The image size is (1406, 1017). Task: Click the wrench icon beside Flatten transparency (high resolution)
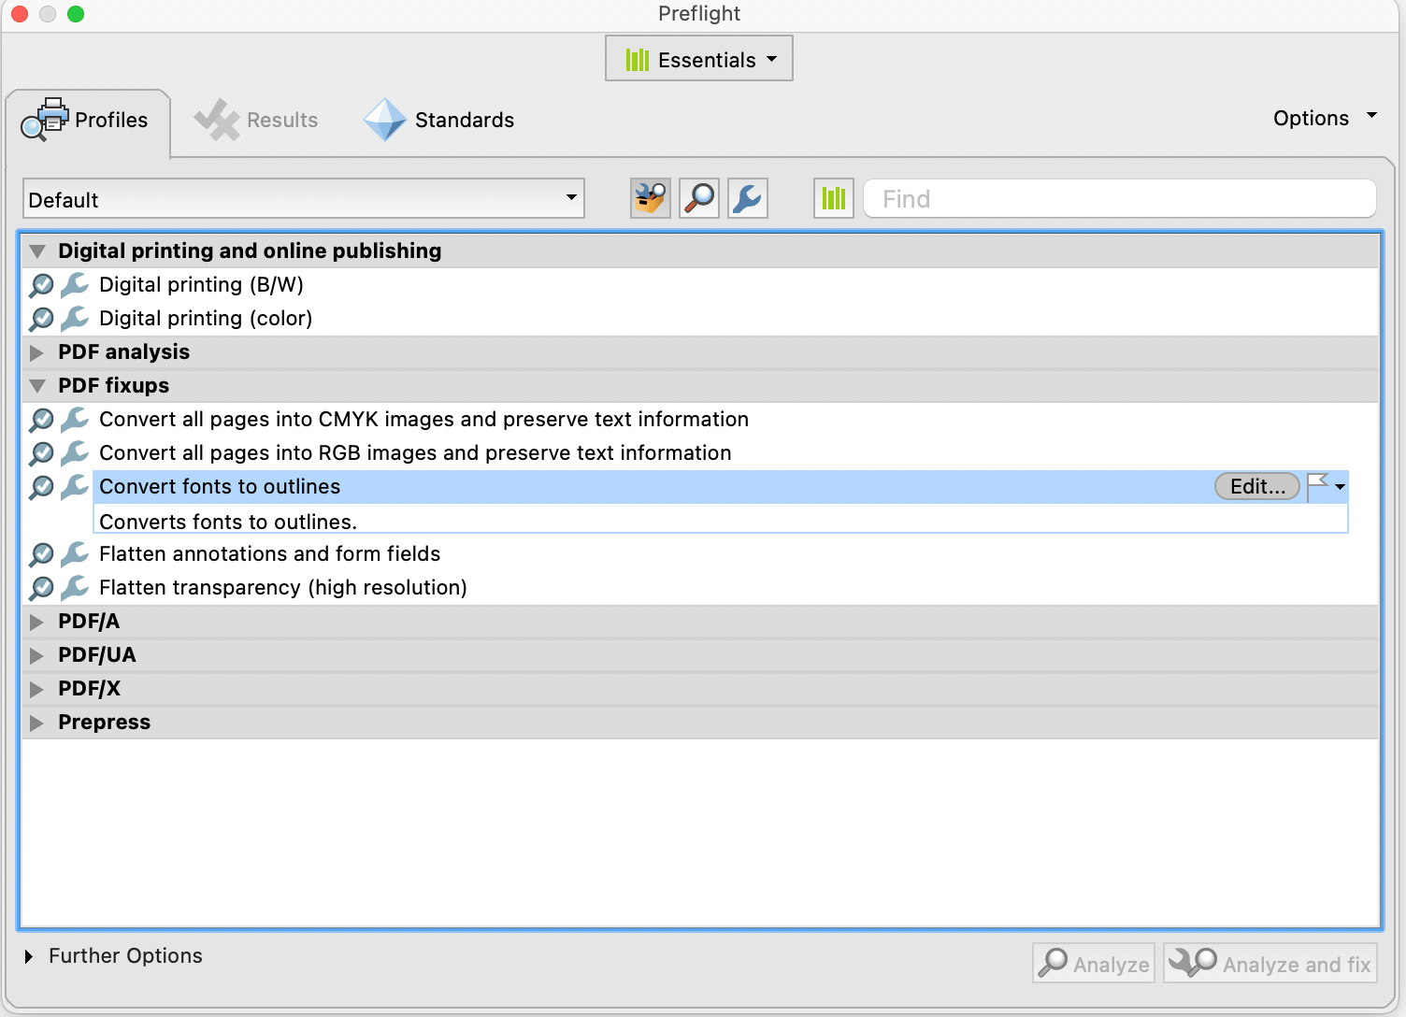[x=74, y=588]
